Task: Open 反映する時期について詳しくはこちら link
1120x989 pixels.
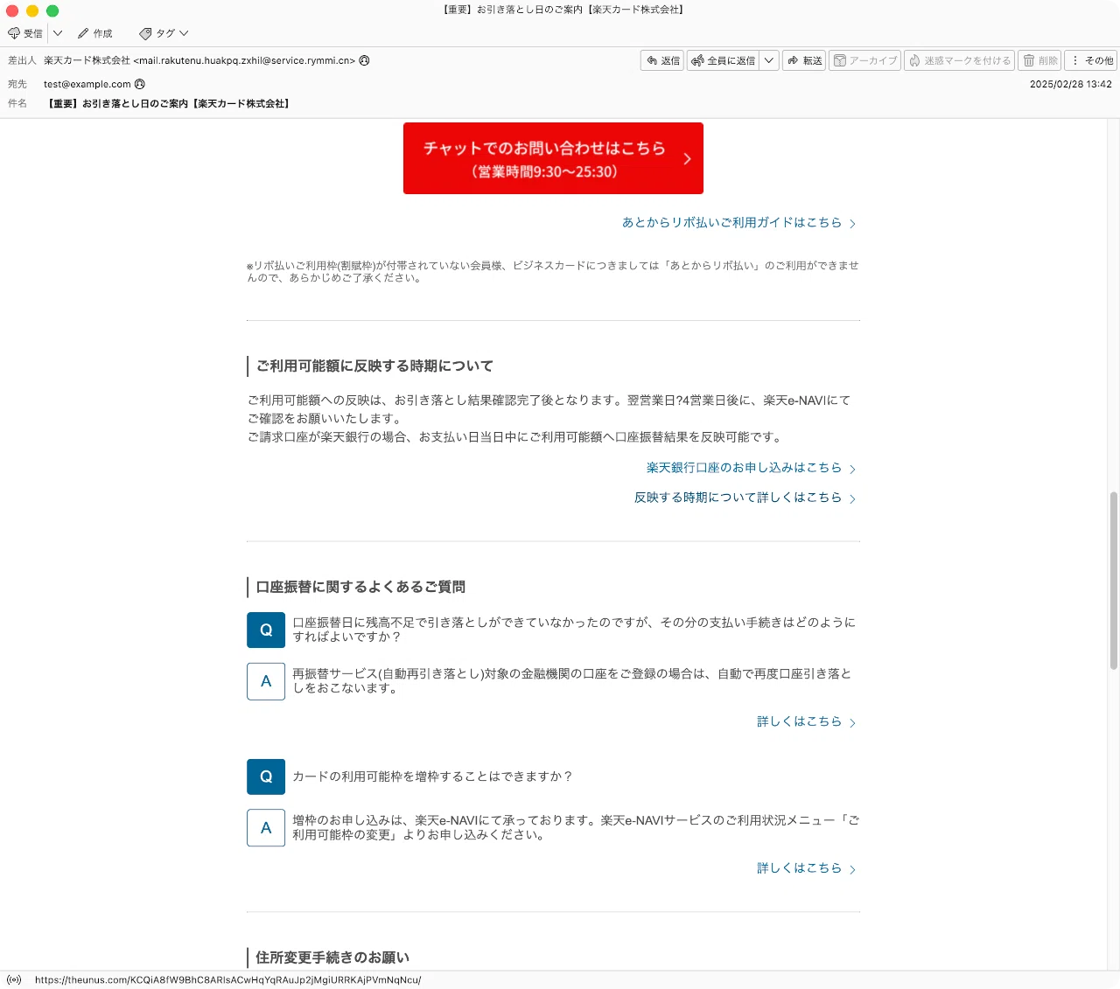Action: pos(745,498)
